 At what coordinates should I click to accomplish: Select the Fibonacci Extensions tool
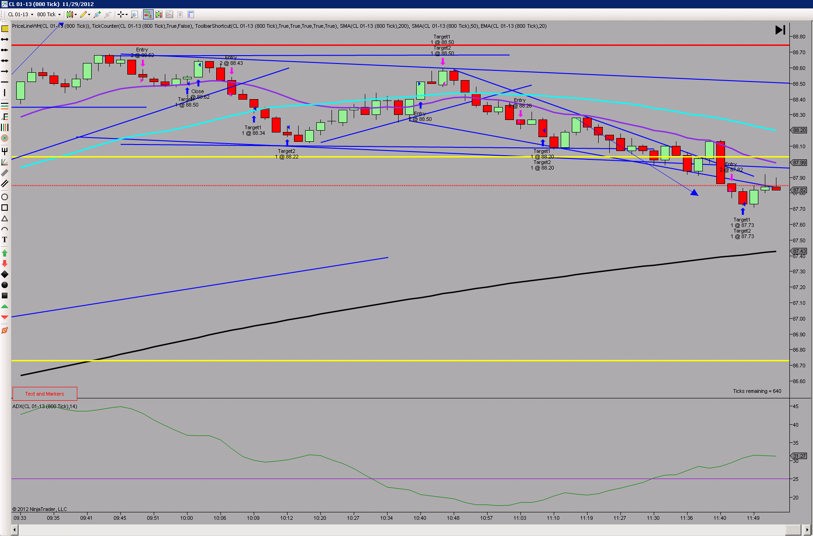pyautogui.click(x=5, y=117)
